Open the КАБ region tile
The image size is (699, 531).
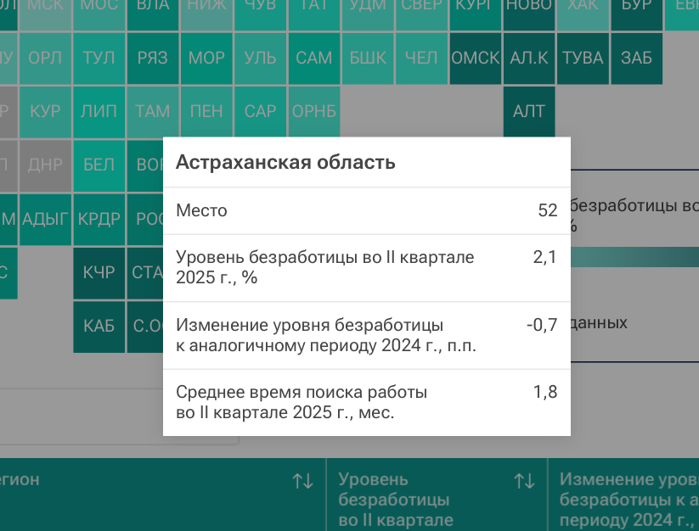pyautogui.click(x=99, y=326)
